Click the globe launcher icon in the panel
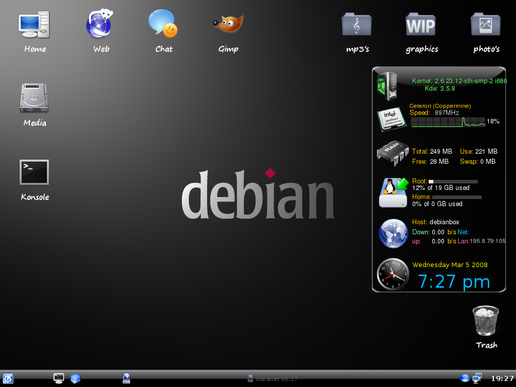Image resolution: width=516 pixels, height=387 pixels. coord(126,378)
